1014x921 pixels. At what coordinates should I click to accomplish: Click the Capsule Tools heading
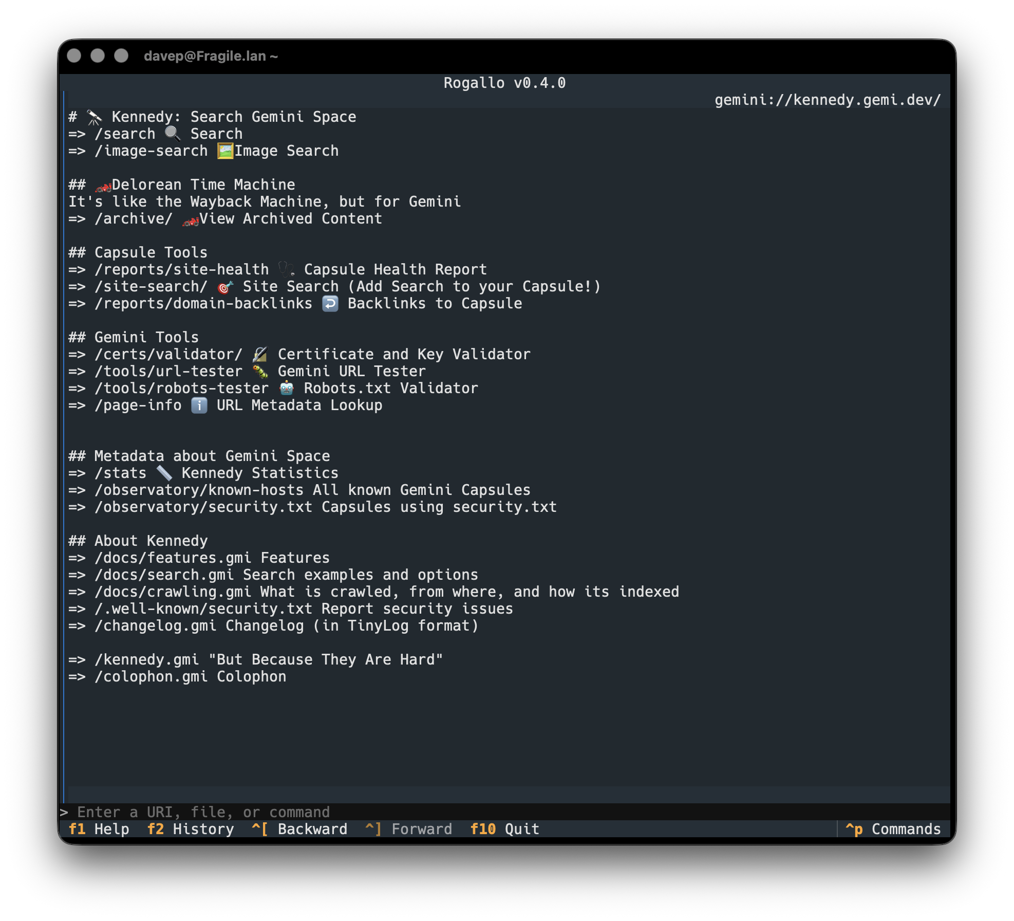coord(138,253)
